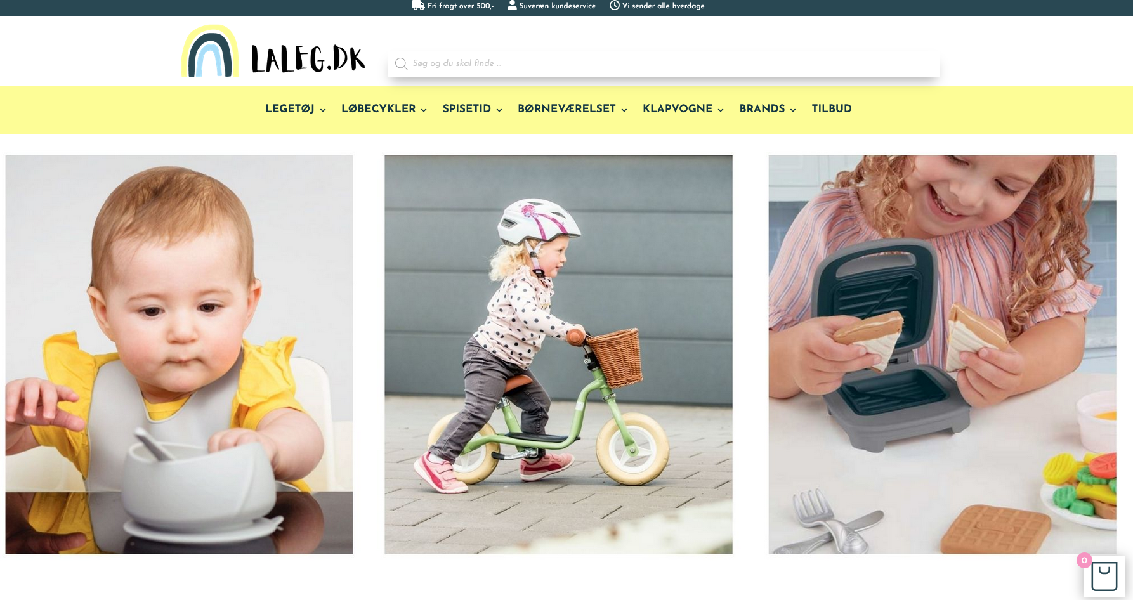Click the search magnifier icon

(x=401, y=64)
